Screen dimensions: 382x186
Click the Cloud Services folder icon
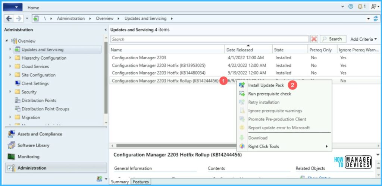[x=17, y=66]
